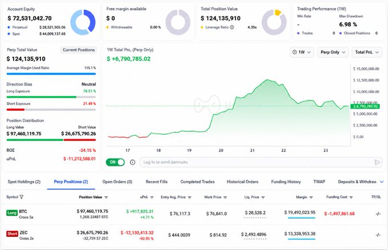Sort by Margin arrow icon
Screen dimensions: 388x250
pyautogui.click(x=311, y=197)
